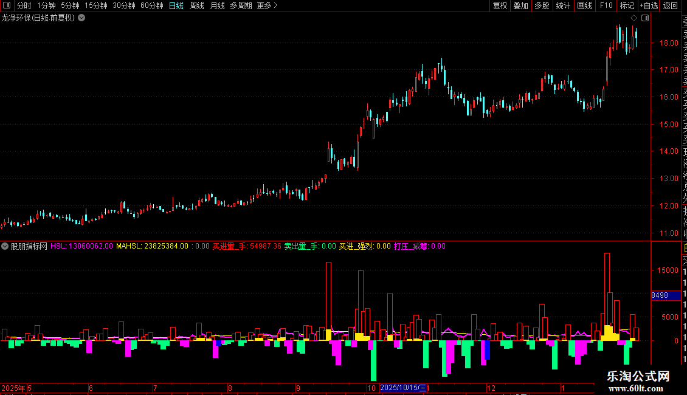The image size is (687, 395).
Task: Click the 买进_强烈: 0.00 readout
Action: pos(365,246)
